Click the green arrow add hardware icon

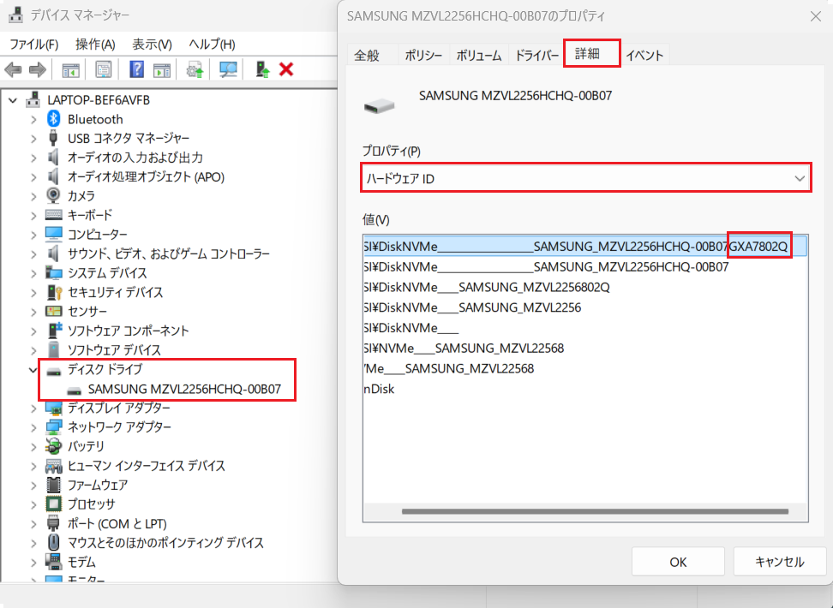tap(263, 69)
